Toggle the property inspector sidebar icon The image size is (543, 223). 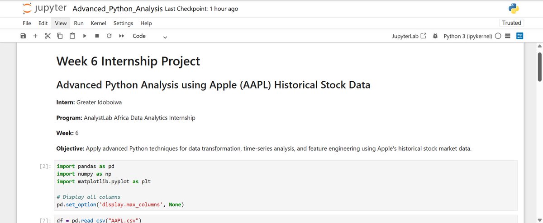tap(519, 36)
